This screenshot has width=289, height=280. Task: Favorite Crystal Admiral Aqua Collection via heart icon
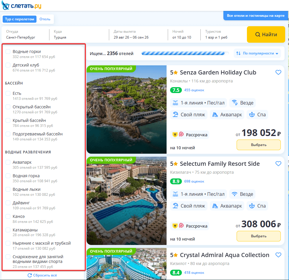[278, 255]
